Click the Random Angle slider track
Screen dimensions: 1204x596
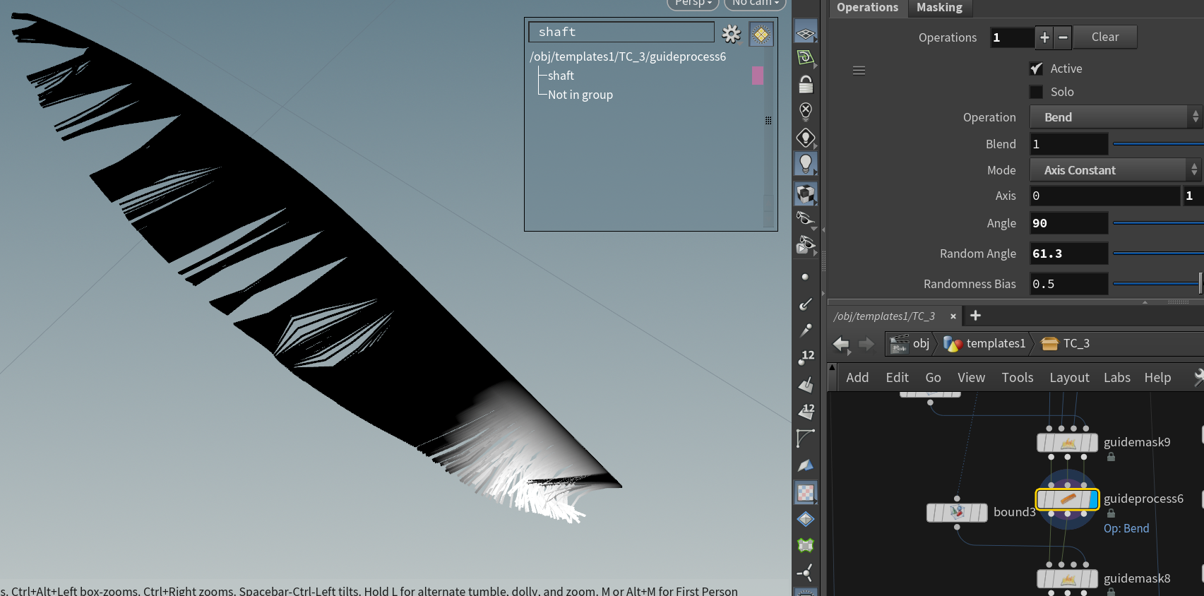pos(1157,254)
